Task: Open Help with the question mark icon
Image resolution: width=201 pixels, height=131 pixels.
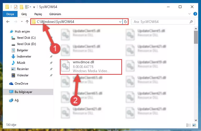Action: pos(195,14)
